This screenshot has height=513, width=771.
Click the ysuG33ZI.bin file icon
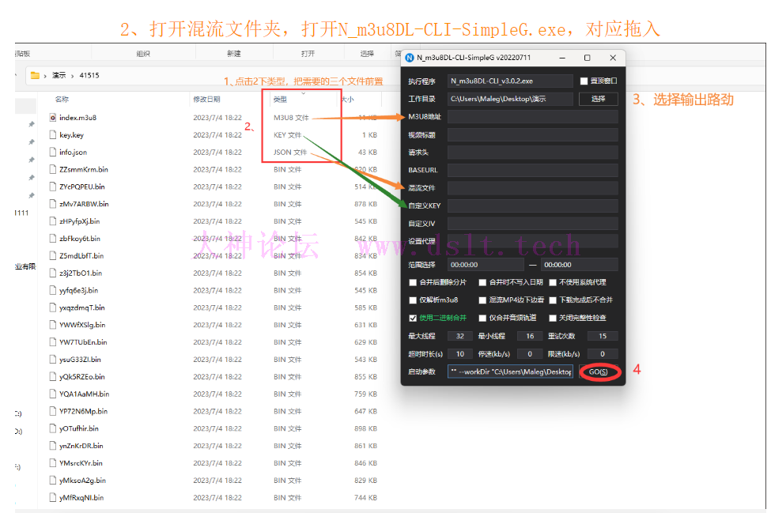pos(53,359)
